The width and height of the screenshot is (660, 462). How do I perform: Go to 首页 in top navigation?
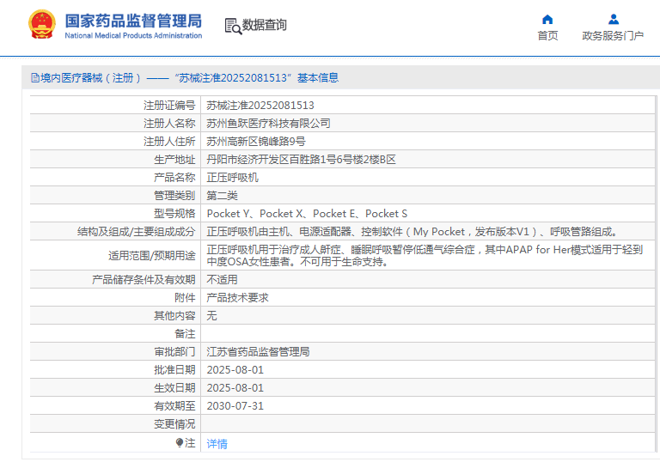pos(547,36)
